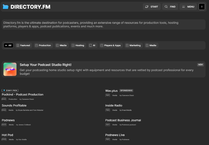Open Podkind - Podcast Production listing
Viewport: 209px width, 145px height.
[x=23, y=95]
